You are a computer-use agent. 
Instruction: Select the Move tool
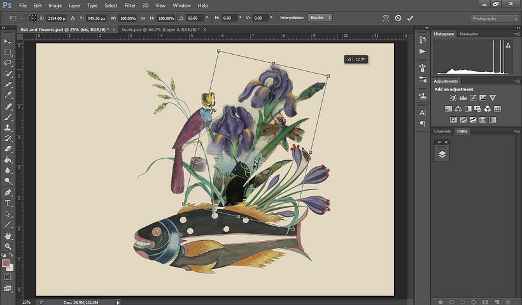click(x=8, y=41)
